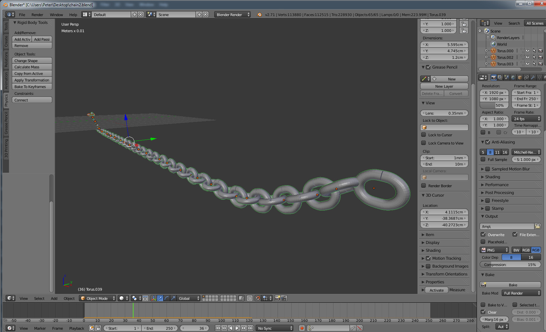546x332 pixels.
Task: Enable the Render Border checkbox
Action: point(424,186)
